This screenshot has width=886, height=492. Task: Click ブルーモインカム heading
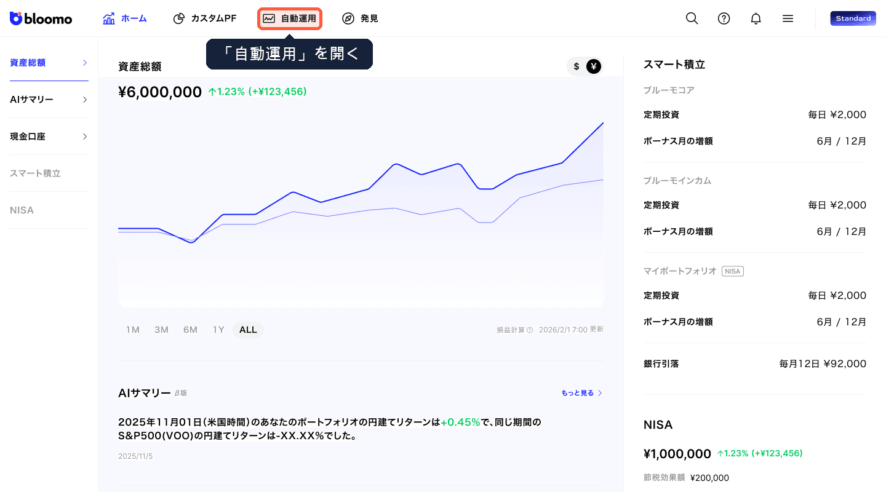pos(677,181)
